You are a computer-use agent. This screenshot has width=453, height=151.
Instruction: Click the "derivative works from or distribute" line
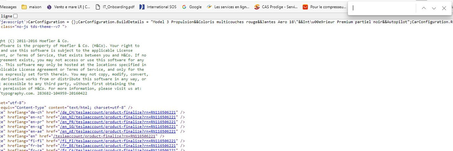pyautogui.click(x=73, y=79)
